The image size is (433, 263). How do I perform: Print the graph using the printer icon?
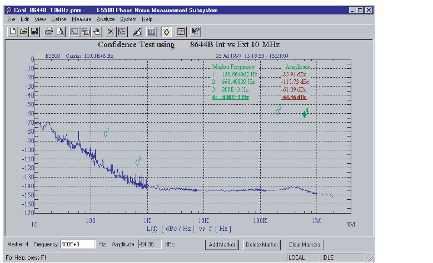point(49,31)
